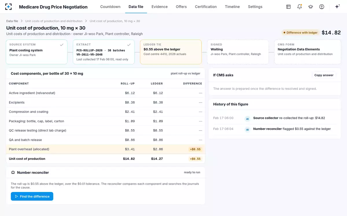Click the 'ready to run' status text
The width and height of the screenshot is (347, 216).
point(192,173)
